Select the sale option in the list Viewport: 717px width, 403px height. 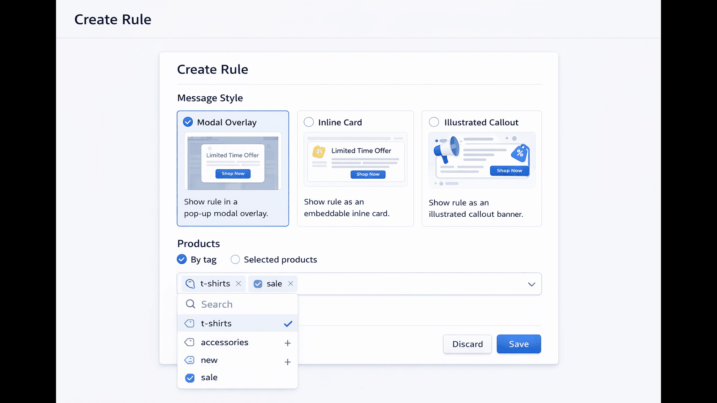(238, 377)
